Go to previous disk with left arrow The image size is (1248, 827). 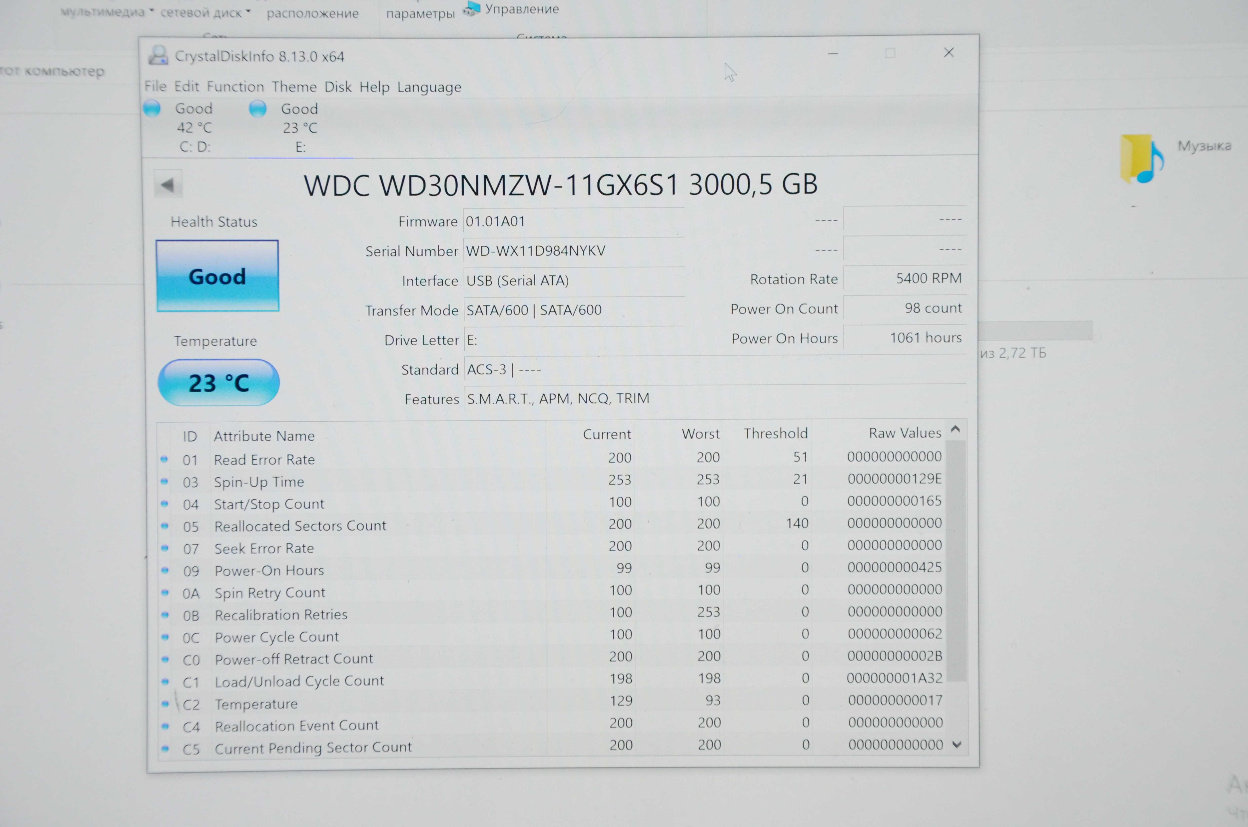[168, 184]
